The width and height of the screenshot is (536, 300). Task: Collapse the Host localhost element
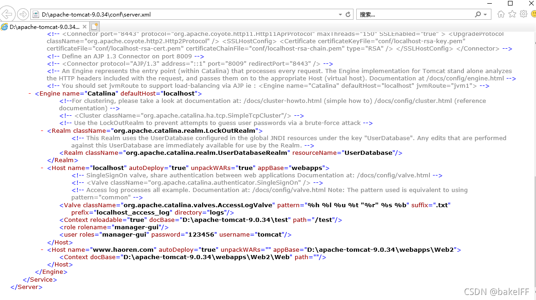[42, 168]
